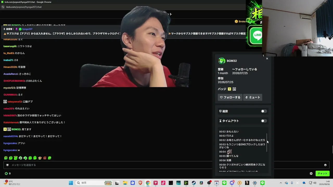This screenshot has width=333, height=187.
Task: Click the フォローする follow button
Action: (230, 97)
